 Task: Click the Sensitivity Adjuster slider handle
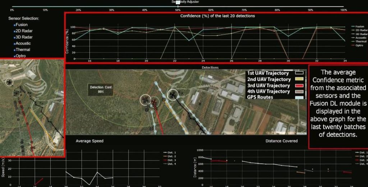[x=178, y=2]
